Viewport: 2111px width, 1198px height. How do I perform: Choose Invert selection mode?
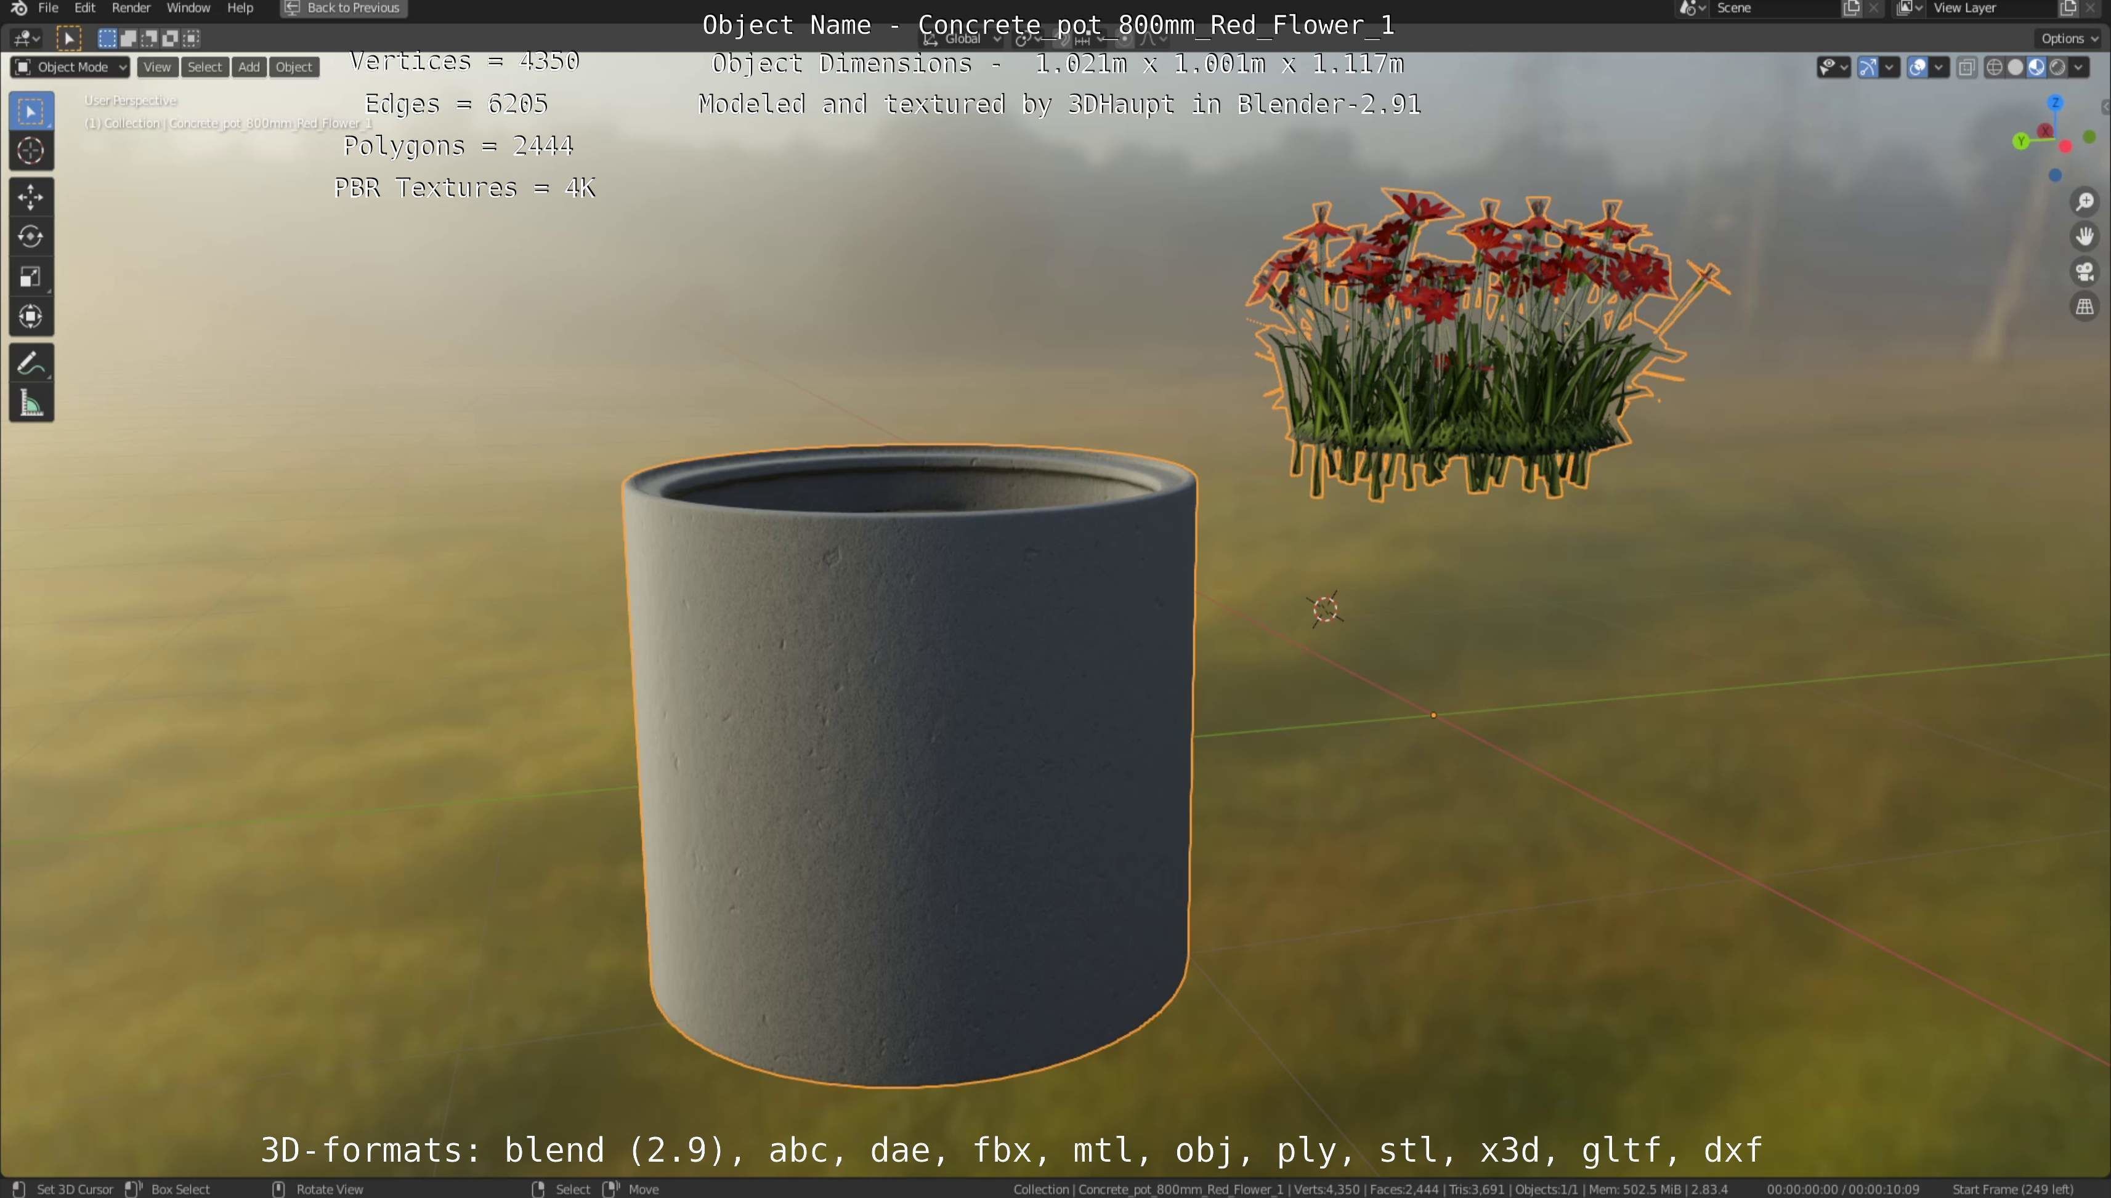click(x=171, y=38)
